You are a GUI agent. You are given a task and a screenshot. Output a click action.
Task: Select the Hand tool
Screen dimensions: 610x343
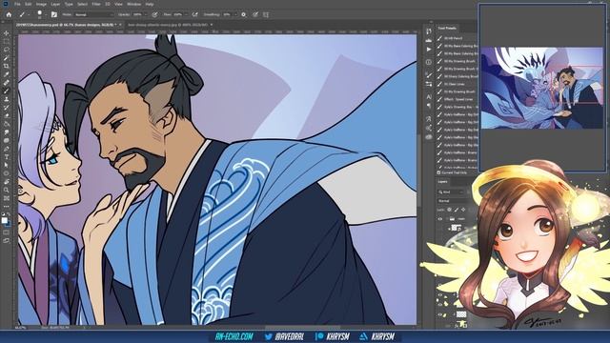[x=7, y=182]
